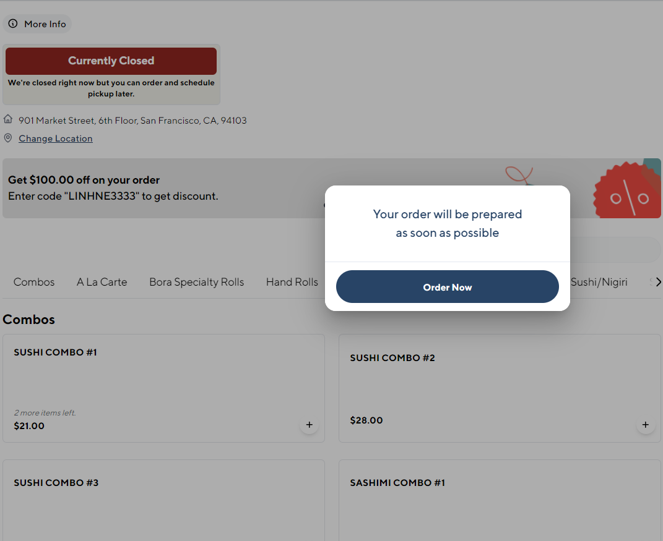Switch to the A La Carte tab
Viewport: 663px width, 541px height.
(102, 281)
